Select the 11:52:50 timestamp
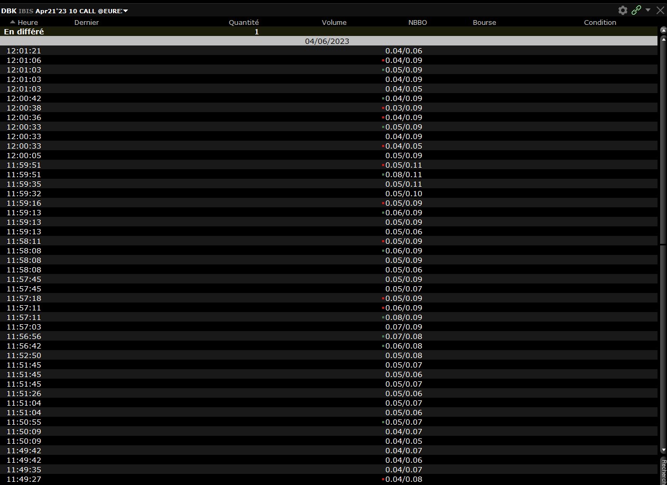 click(24, 355)
